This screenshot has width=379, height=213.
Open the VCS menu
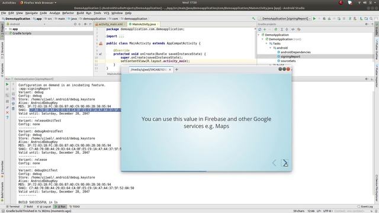pyautogui.click(x=107, y=13)
